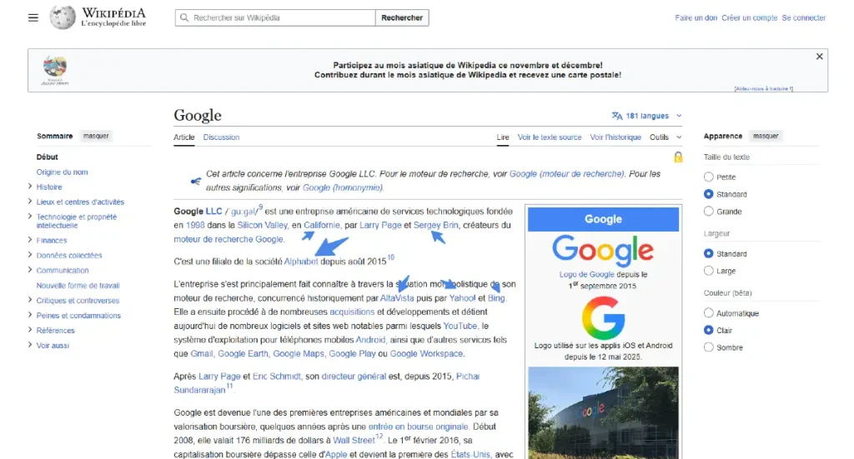Expand the Communication section
The image size is (854, 459).
coord(30,270)
